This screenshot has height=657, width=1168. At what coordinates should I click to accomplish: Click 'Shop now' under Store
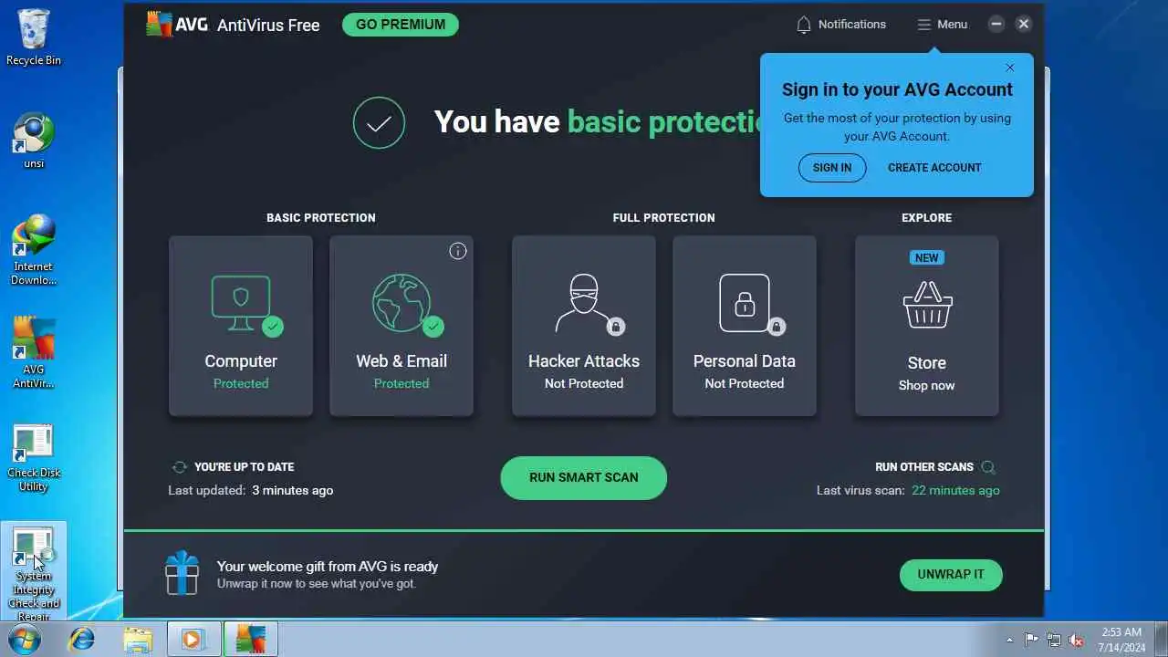(x=927, y=386)
